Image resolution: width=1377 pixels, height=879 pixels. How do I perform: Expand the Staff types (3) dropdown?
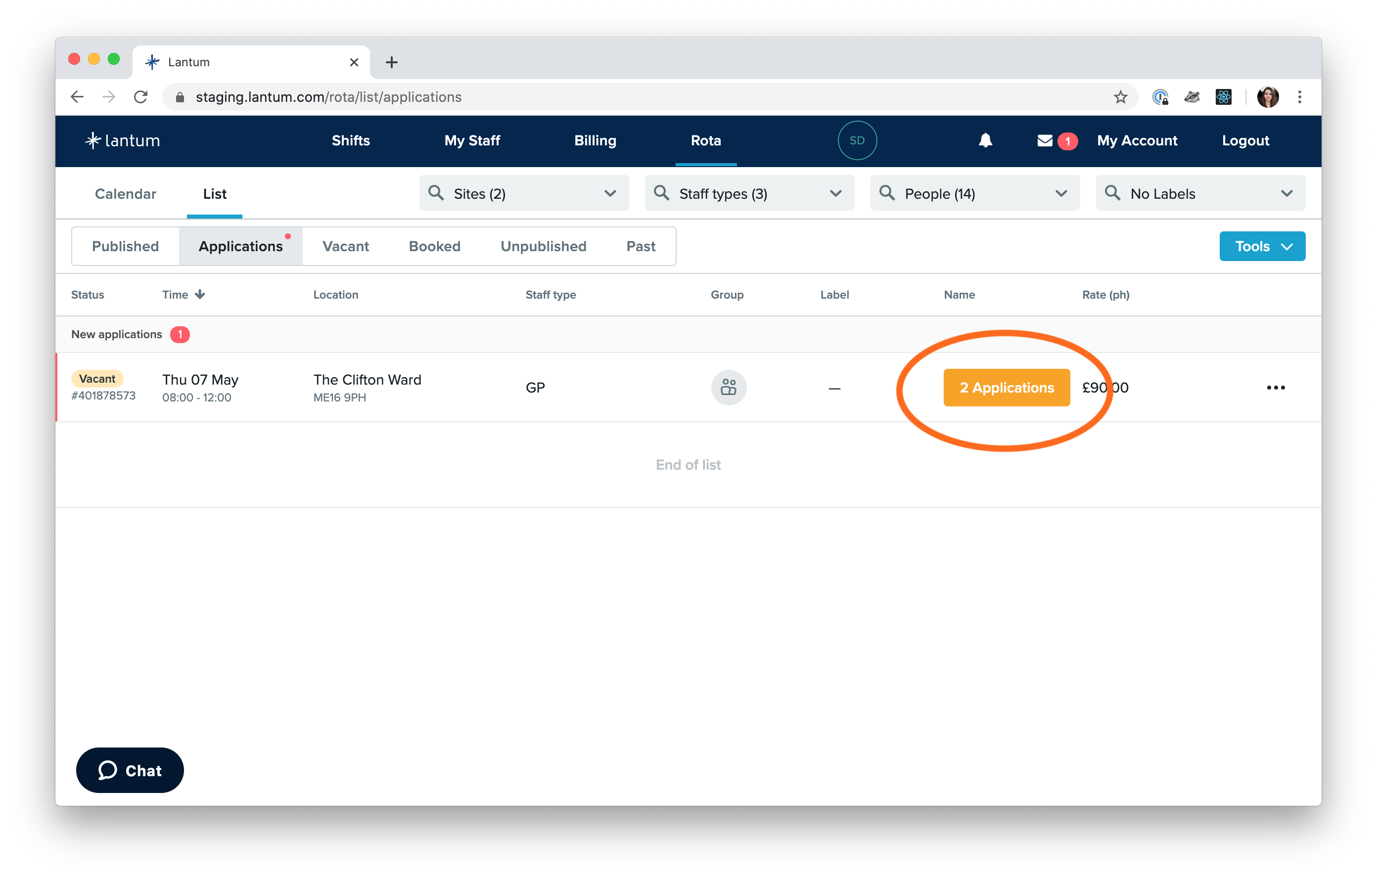click(x=749, y=193)
